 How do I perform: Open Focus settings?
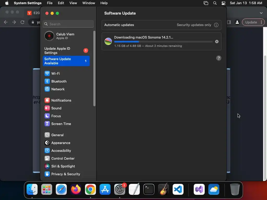click(66, 116)
